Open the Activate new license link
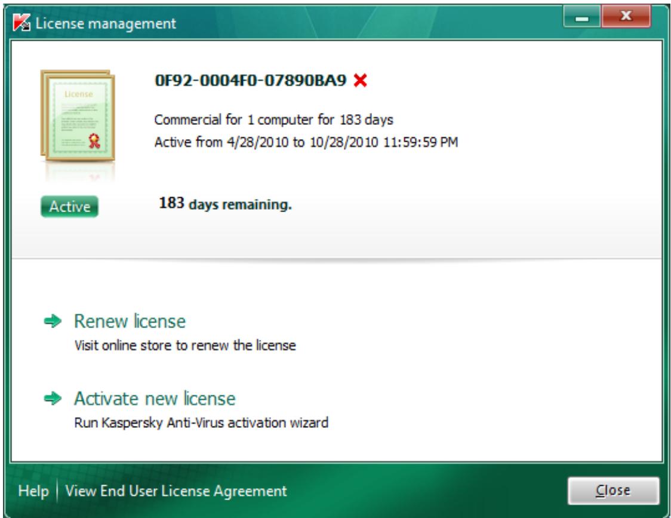This screenshot has width=671, height=518. point(155,399)
